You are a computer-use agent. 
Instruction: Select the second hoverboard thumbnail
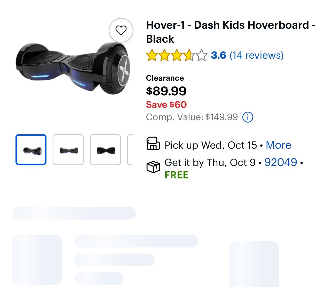[68, 150]
